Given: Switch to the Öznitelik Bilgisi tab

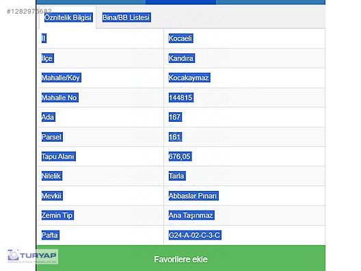Looking at the screenshot, I should pos(68,18).
